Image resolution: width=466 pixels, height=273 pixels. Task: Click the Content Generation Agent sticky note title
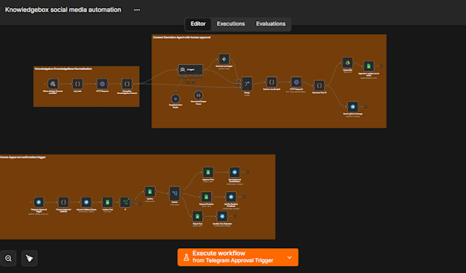182,38
